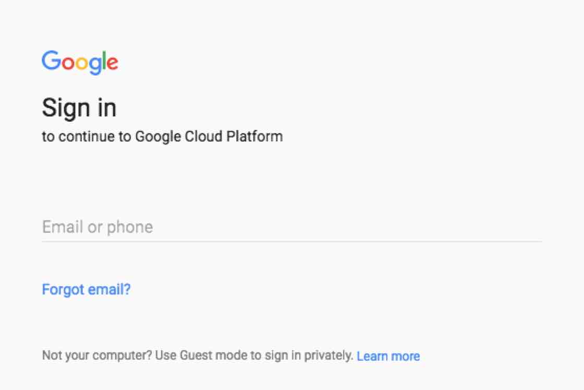Click the "Email or phone" placeholder text
The image size is (584, 390).
[98, 227]
